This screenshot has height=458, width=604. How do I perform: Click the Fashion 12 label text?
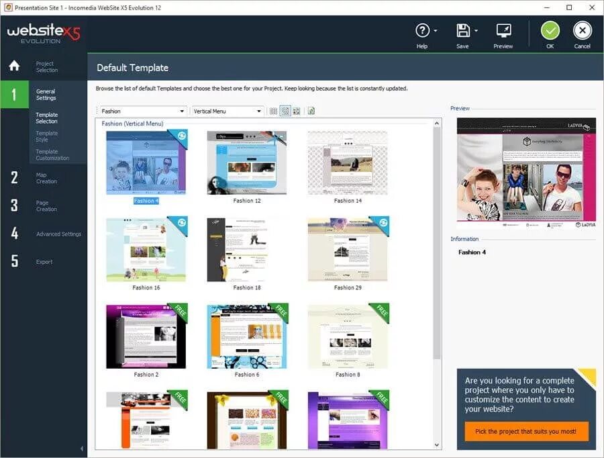click(x=247, y=201)
